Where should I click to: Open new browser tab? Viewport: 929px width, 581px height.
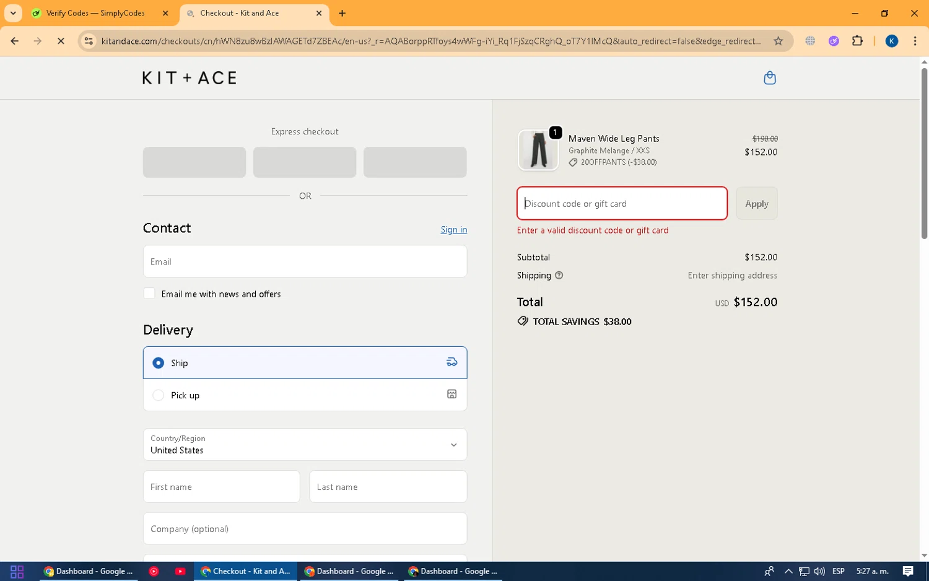click(342, 13)
